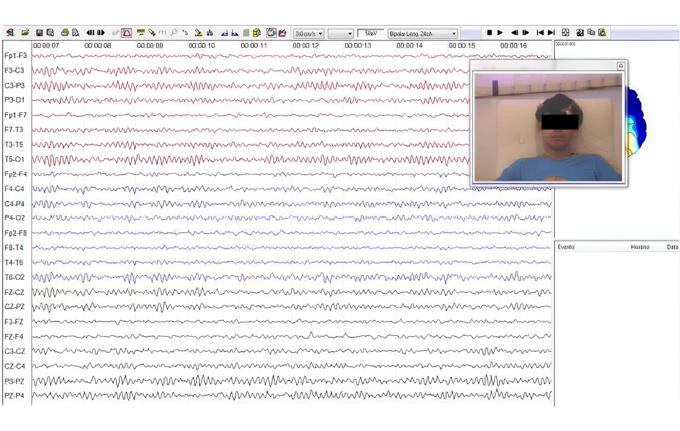Image resolution: width=680 pixels, height=431 pixels.
Task: Click the yellow pencil edit tool icon
Action: click(x=198, y=33)
